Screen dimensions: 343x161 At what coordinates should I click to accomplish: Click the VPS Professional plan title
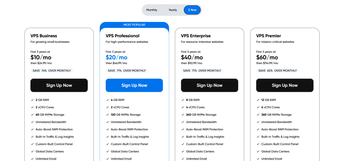pyautogui.click(x=123, y=36)
